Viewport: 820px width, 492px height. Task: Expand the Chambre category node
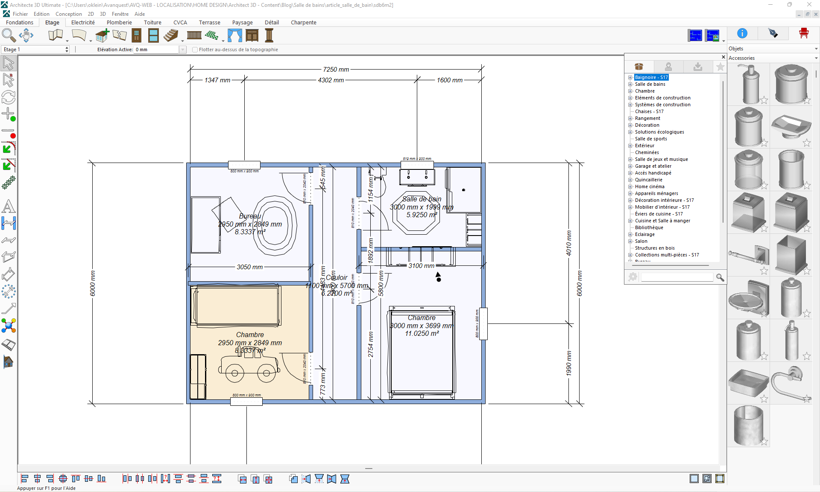coord(630,91)
